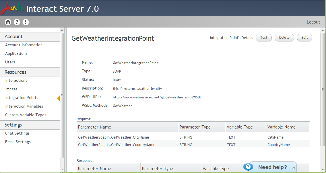This screenshot has width=326, height=173.
Task: Open the exclamation alert icon
Action: [26, 22]
